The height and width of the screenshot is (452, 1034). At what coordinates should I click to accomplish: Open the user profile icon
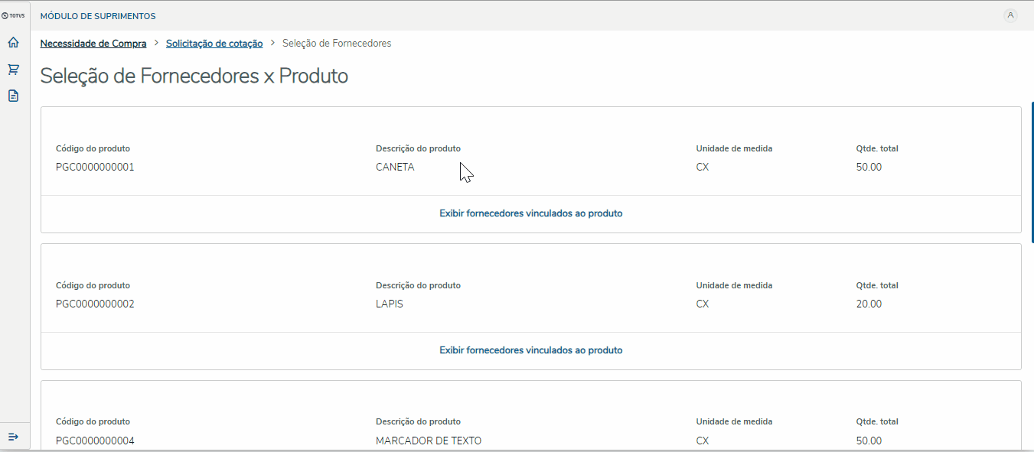tap(1010, 15)
